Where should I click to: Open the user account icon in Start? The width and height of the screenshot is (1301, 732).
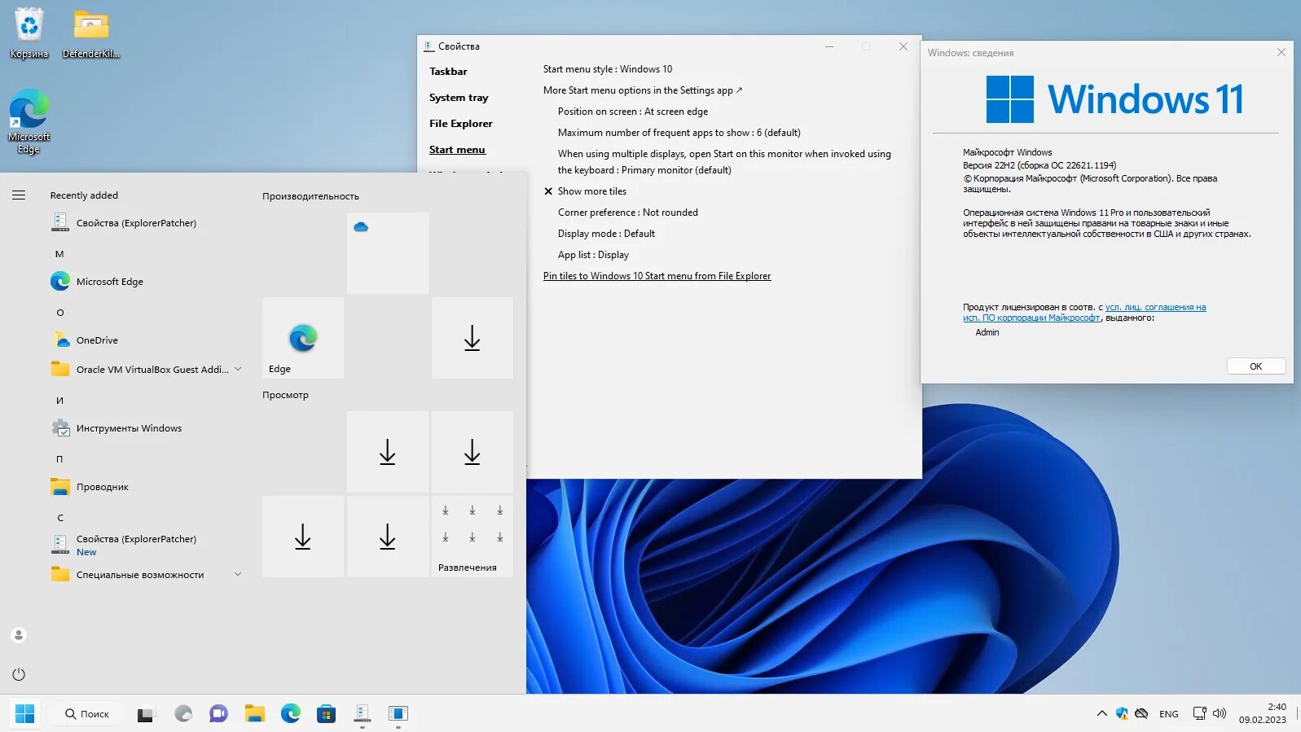pyautogui.click(x=19, y=635)
